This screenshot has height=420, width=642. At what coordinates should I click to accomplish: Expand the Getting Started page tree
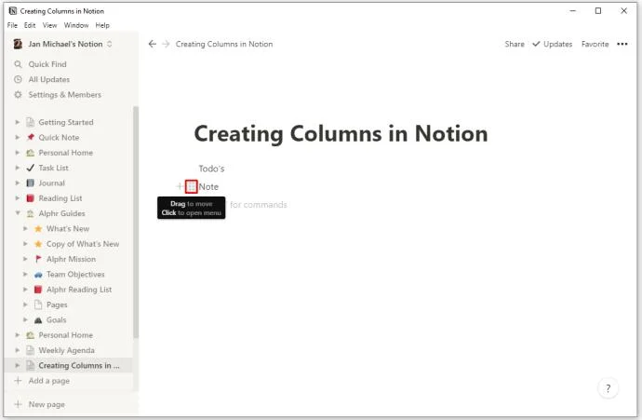click(17, 122)
